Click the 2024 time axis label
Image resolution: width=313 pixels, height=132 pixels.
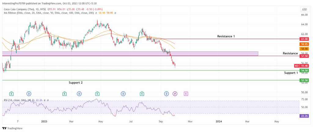219,121
